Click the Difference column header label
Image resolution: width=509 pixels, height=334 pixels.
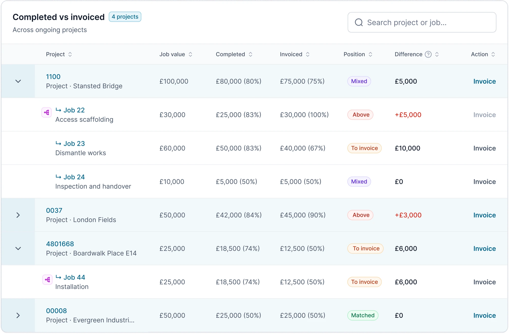(x=408, y=54)
